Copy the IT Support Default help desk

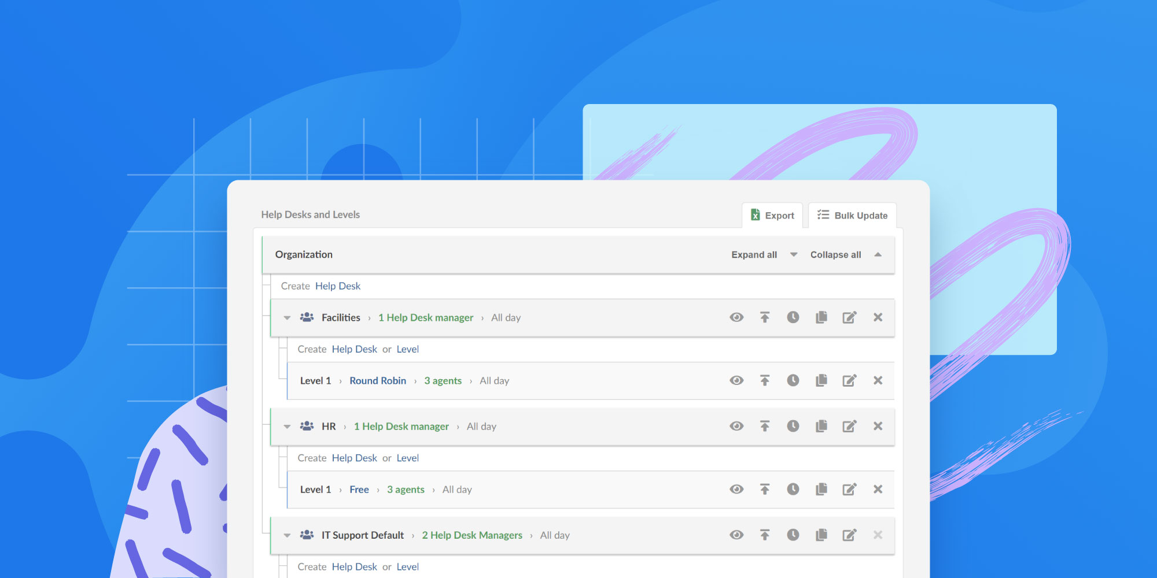[821, 535]
